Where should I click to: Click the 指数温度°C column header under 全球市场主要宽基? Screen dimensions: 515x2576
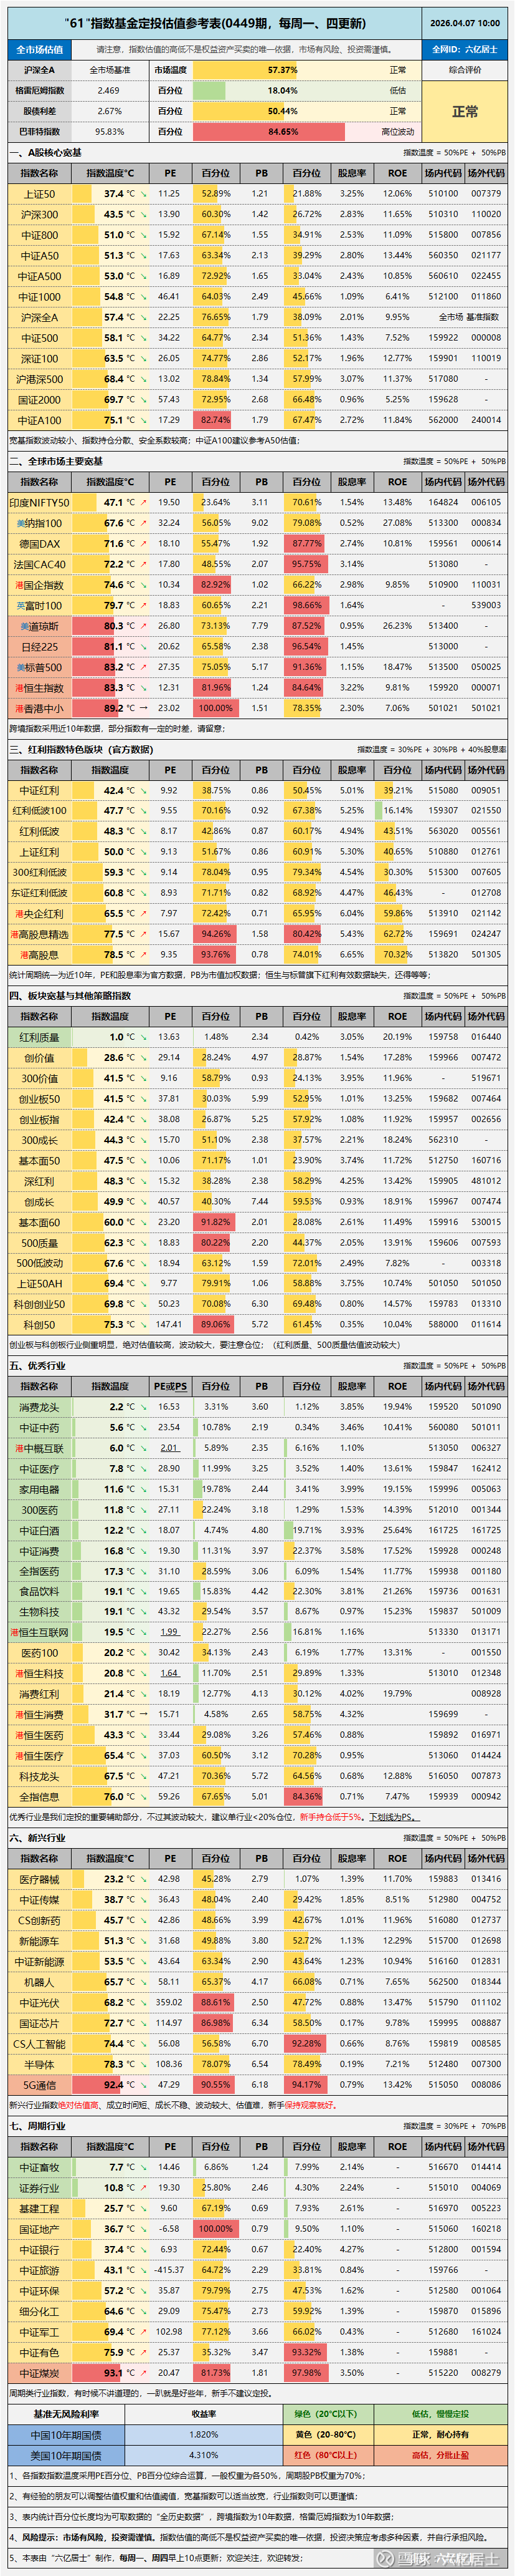point(109,482)
